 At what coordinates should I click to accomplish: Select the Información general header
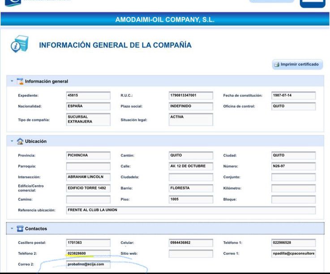[x=165, y=81]
